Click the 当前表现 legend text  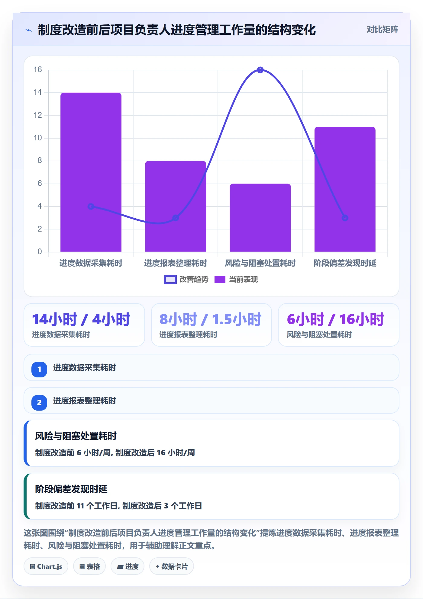(243, 280)
